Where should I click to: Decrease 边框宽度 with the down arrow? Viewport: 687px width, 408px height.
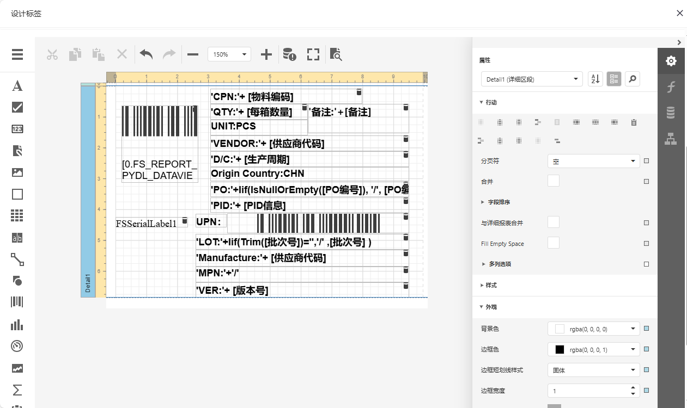tap(633, 394)
